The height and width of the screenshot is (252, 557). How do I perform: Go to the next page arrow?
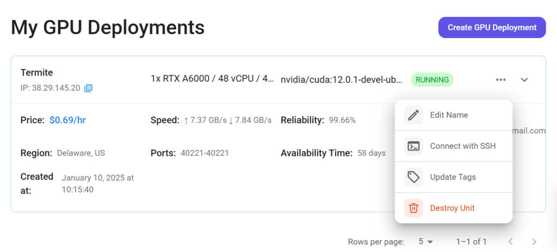(534, 241)
